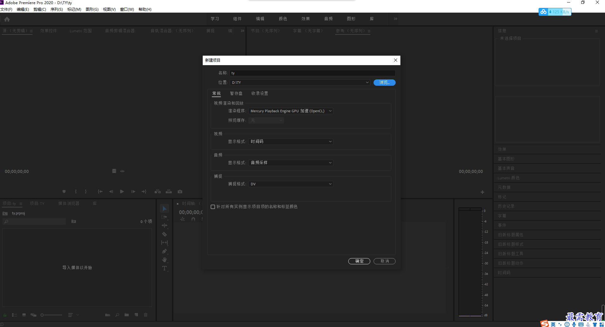Switch to the 暂存盘 tab
This screenshot has width=605, height=327.
tap(236, 93)
